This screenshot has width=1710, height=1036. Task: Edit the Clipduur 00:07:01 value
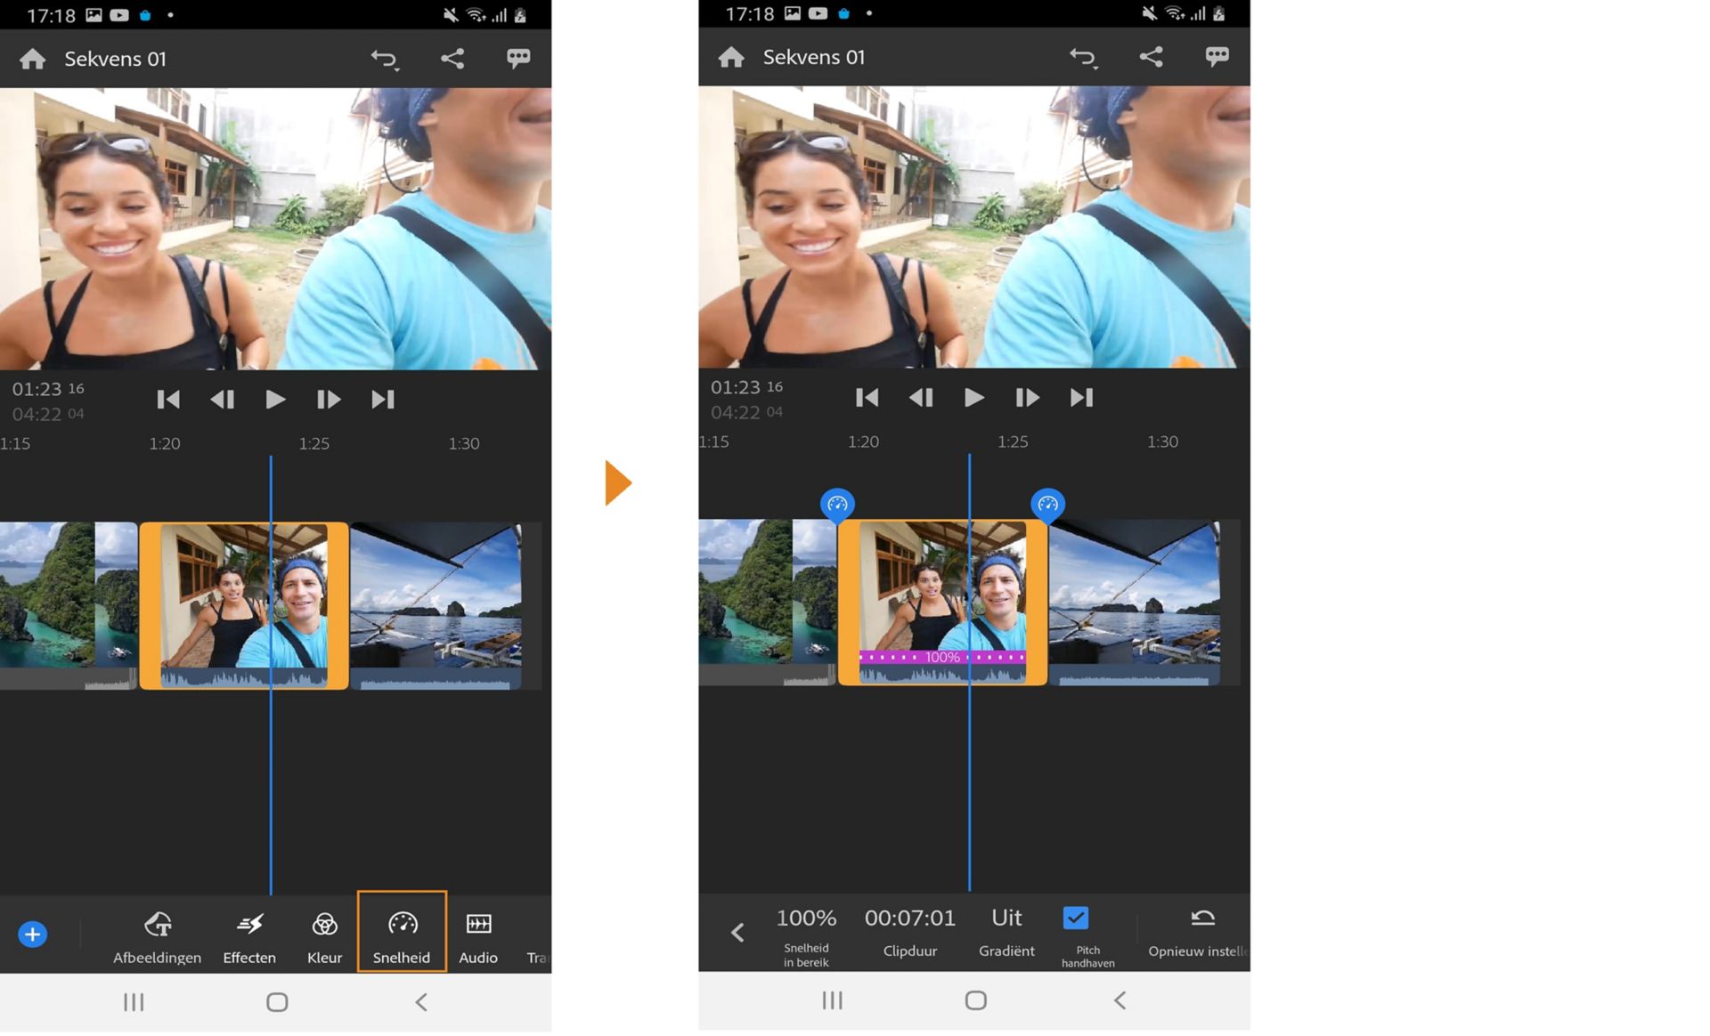pyautogui.click(x=909, y=927)
